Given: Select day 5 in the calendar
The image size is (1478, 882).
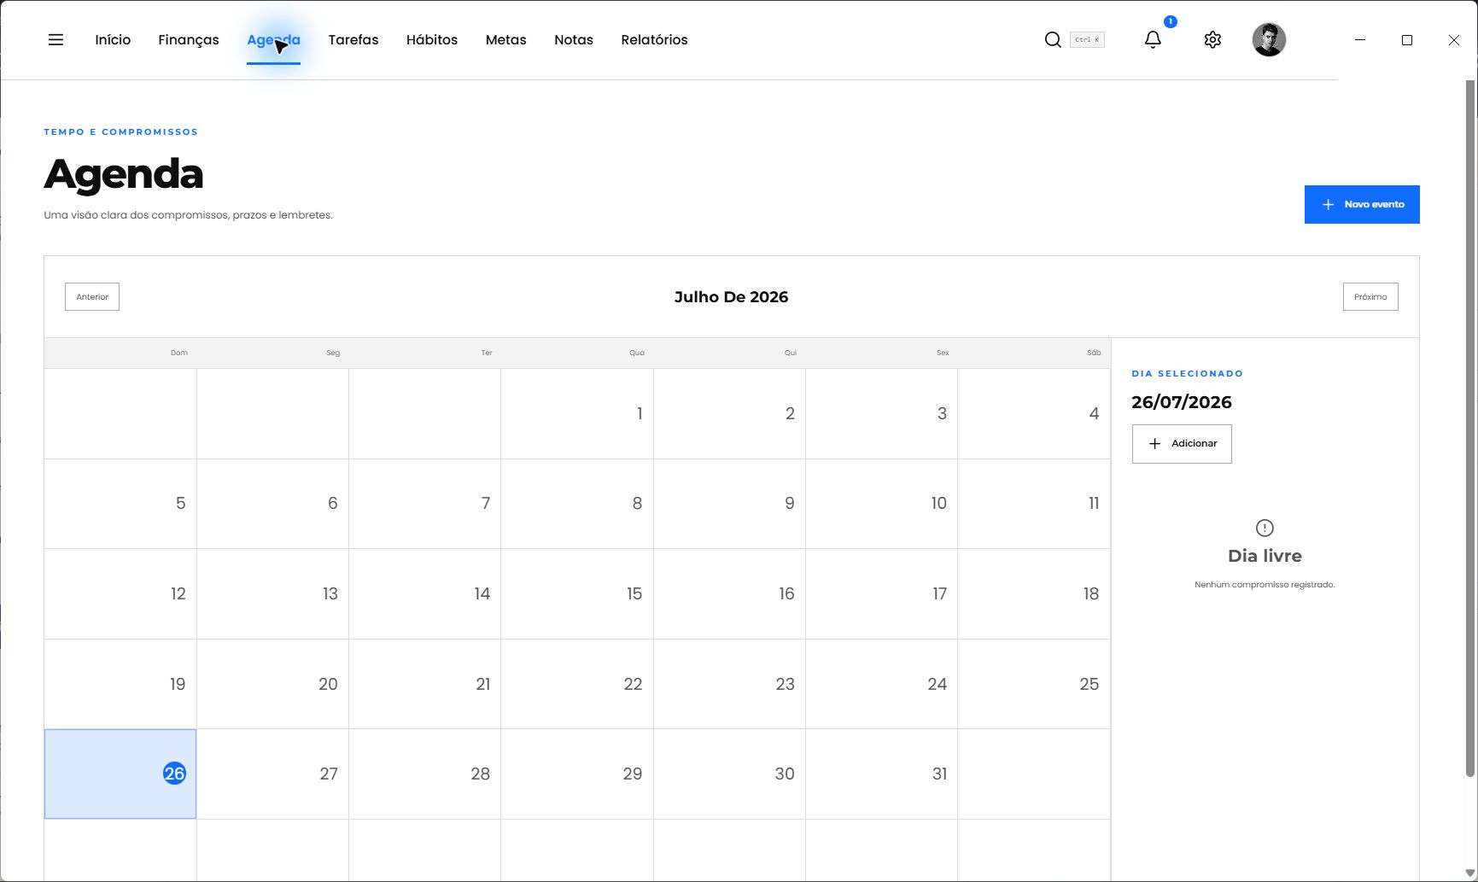Looking at the screenshot, I should tap(120, 504).
